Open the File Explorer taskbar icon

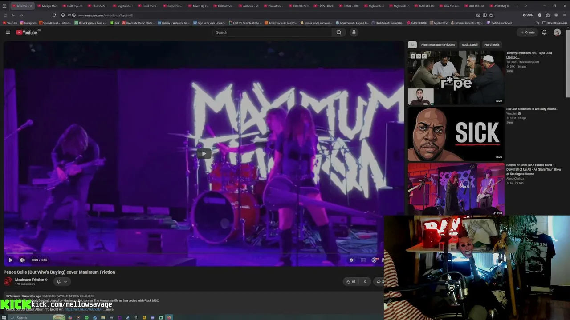point(103,317)
